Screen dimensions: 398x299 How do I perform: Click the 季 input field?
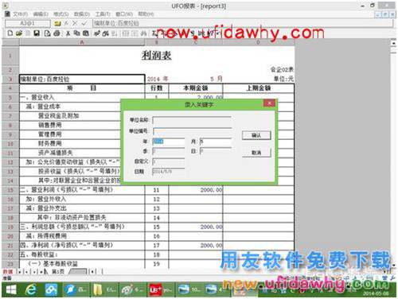coord(169,151)
